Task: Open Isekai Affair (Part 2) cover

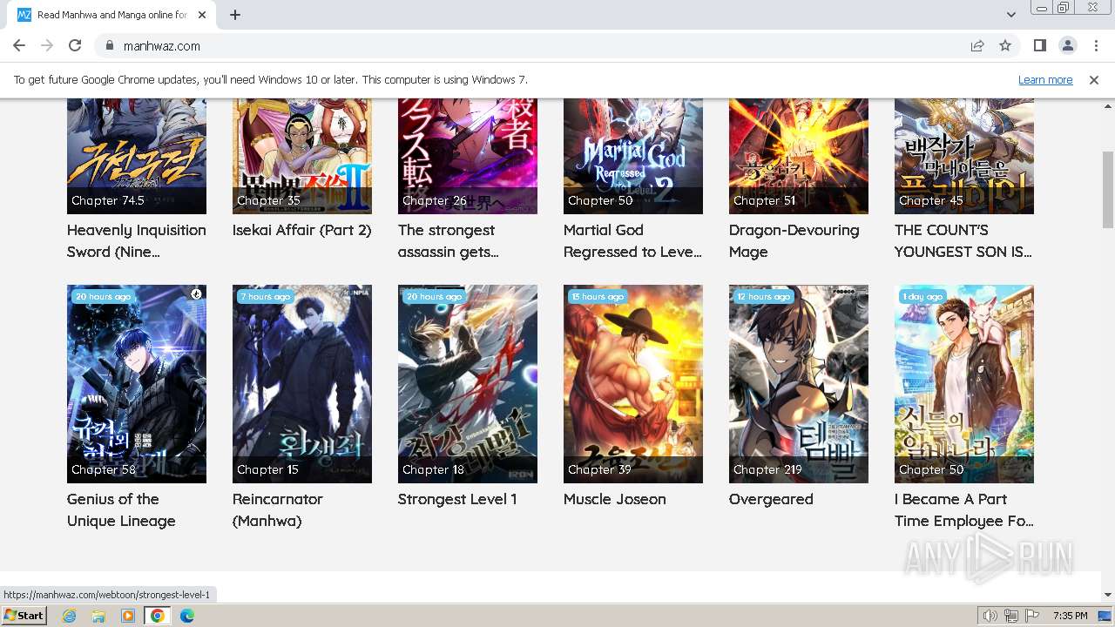Action: click(302, 156)
